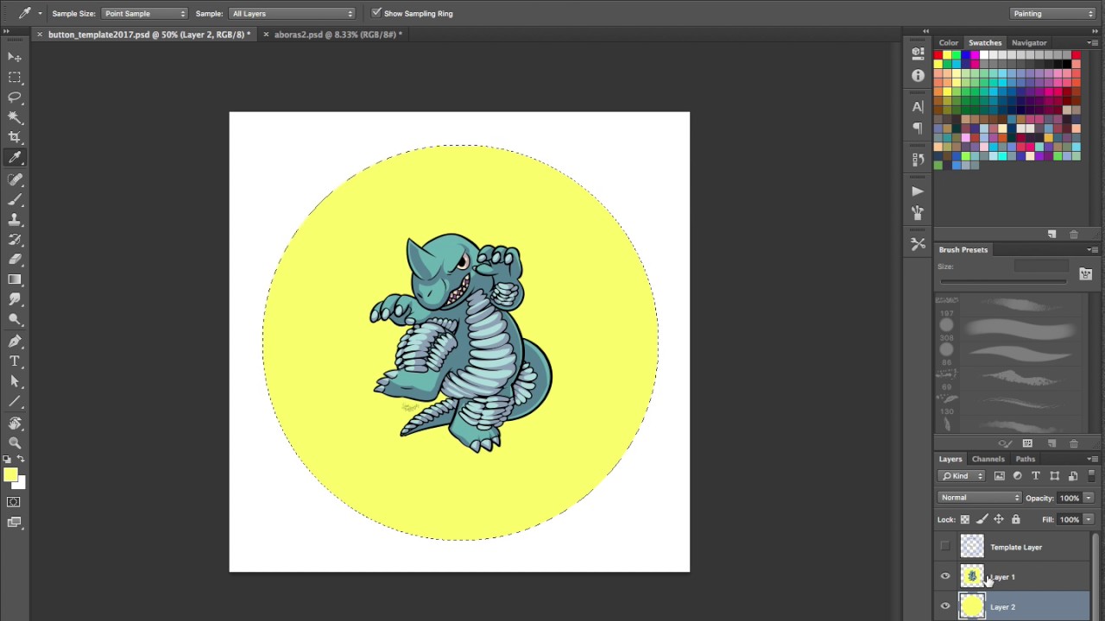Select the Spot Healing Brush tool
The width and height of the screenshot is (1105, 621).
pos(15,179)
